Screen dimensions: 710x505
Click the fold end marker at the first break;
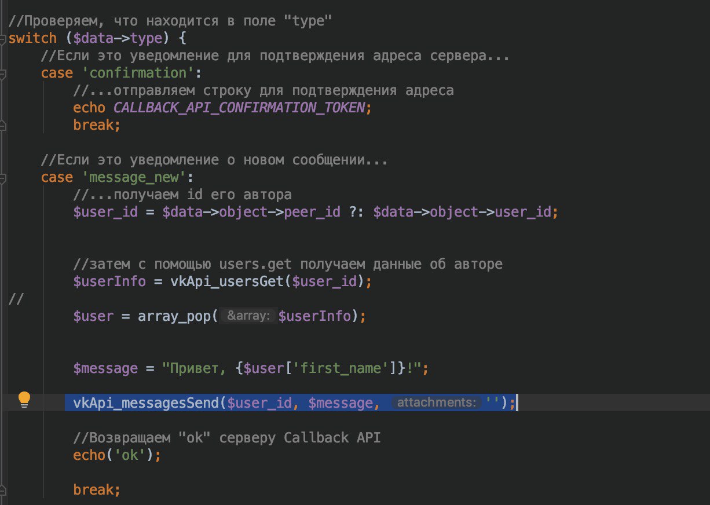pyautogui.click(x=2, y=125)
